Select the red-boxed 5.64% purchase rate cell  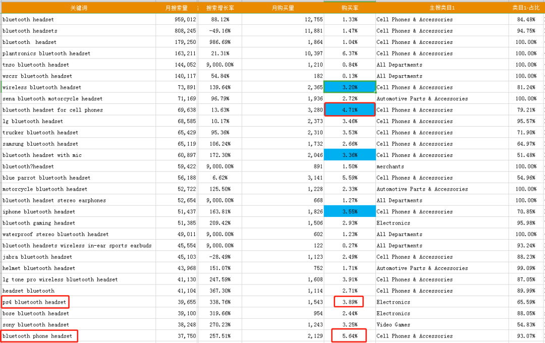[x=349, y=336]
